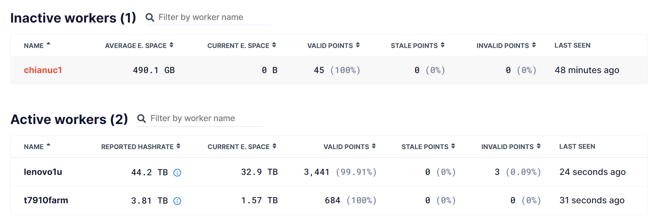The image size is (653, 224).
Task: Open the chianuc1 worker link
Action: pyautogui.click(x=43, y=70)
